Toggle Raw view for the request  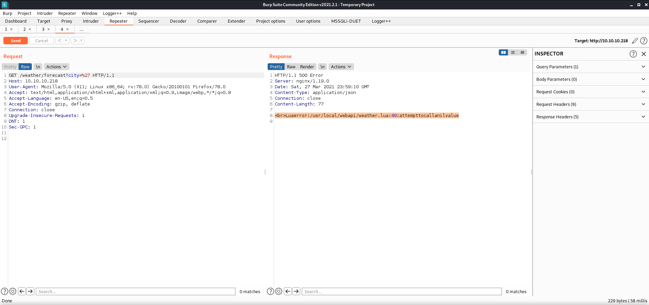pos(25,67)
